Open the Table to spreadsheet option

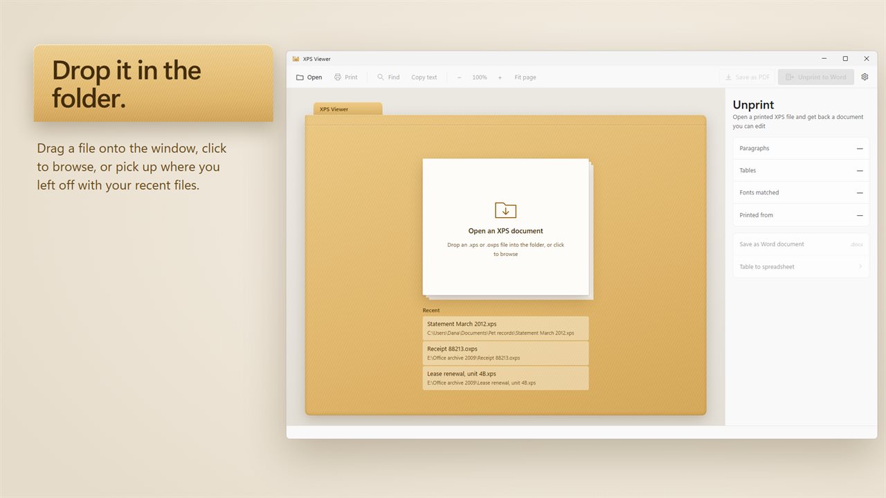(801, 266)
